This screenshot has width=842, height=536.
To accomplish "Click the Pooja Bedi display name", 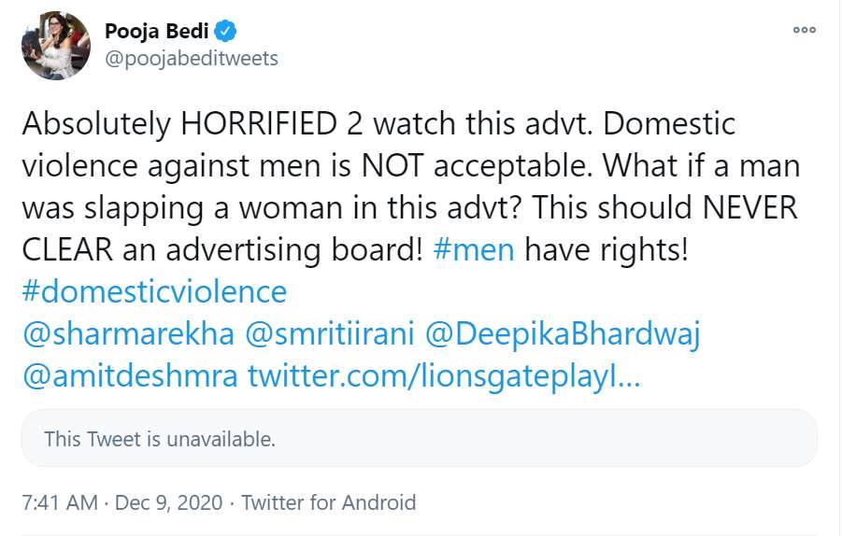I will pyautogui.click(x=150, y=32).
